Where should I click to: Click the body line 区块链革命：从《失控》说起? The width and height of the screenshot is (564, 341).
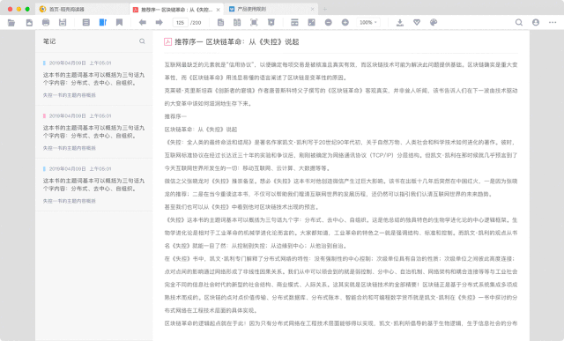(201, 130)
